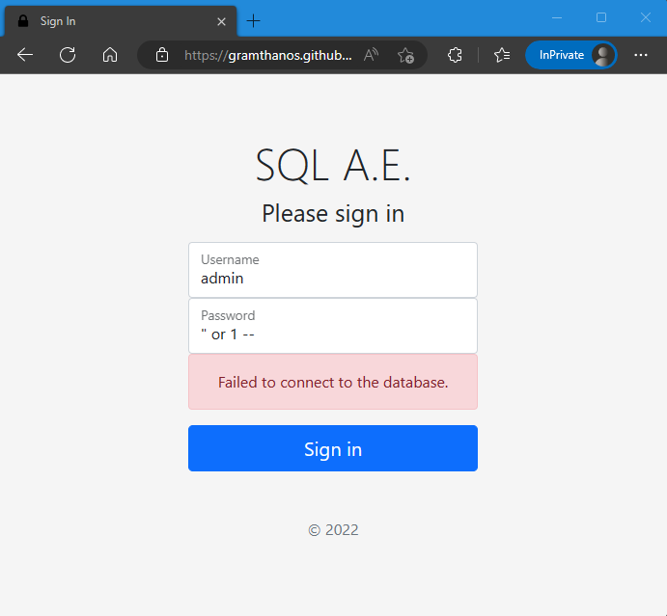Start Read aloud from address bar

[x=371, y=55]
